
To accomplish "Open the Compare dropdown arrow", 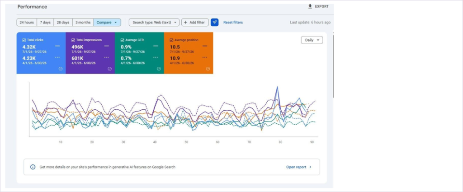I will click(x=116, y=23).
